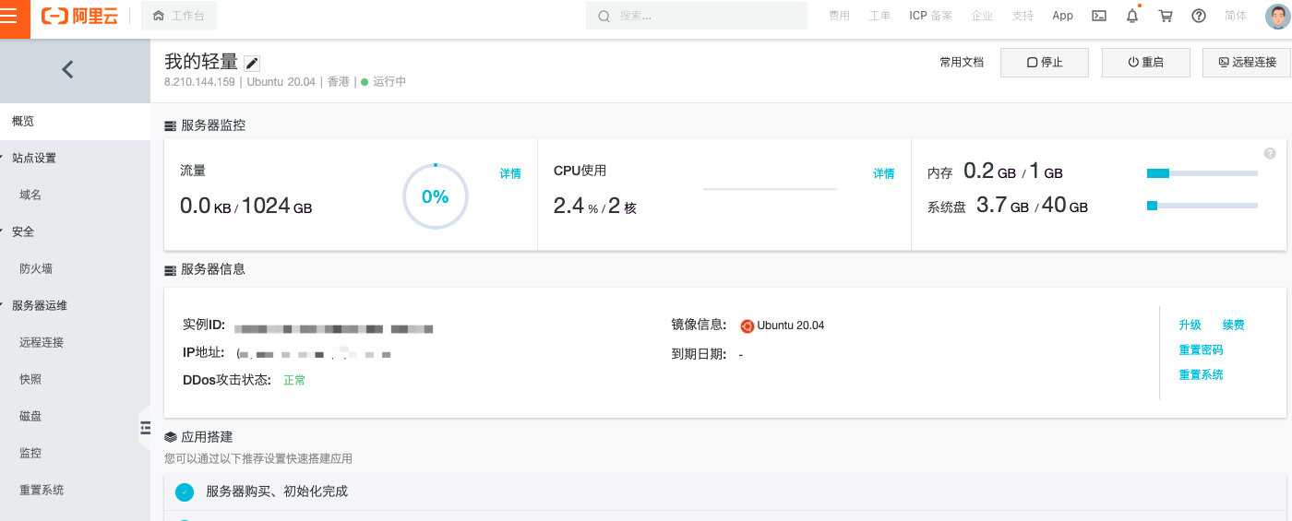The height and width of the screenshot is (521, 1292).
Task: Collapse the 安全 sidebar section
Action: click(22, 231)
